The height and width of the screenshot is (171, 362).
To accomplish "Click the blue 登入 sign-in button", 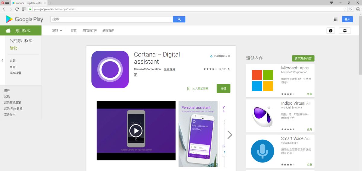I will (347, 19).
